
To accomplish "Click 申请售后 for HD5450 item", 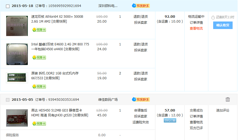I will click(x=141, y=110).
